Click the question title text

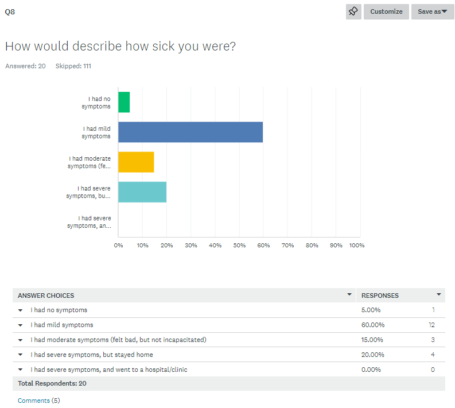pyautogui.click(x=120, y=46)
